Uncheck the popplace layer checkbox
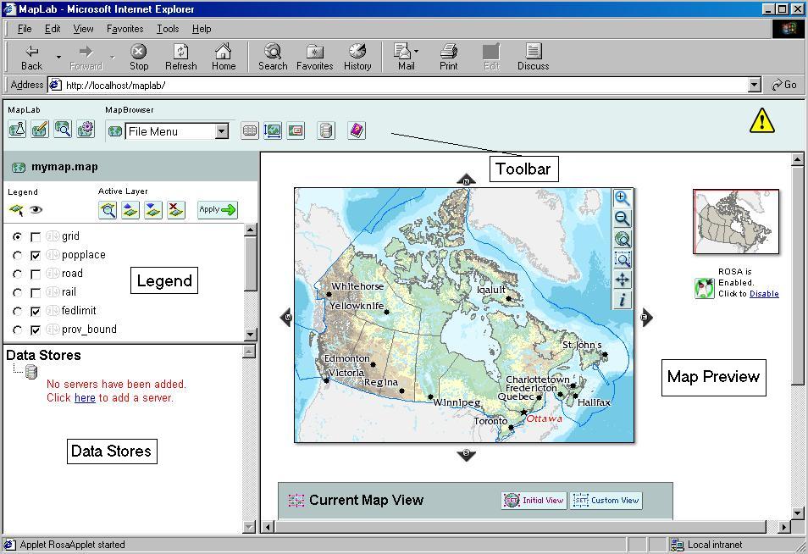Viewport: 808px width, 554px height. (36, 256)
